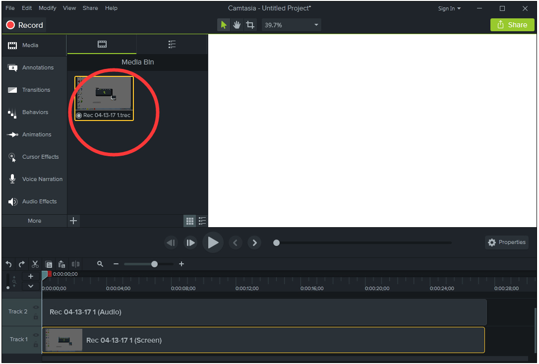
Task: Click the More button in sidebar
Action: tap(34, 221)
